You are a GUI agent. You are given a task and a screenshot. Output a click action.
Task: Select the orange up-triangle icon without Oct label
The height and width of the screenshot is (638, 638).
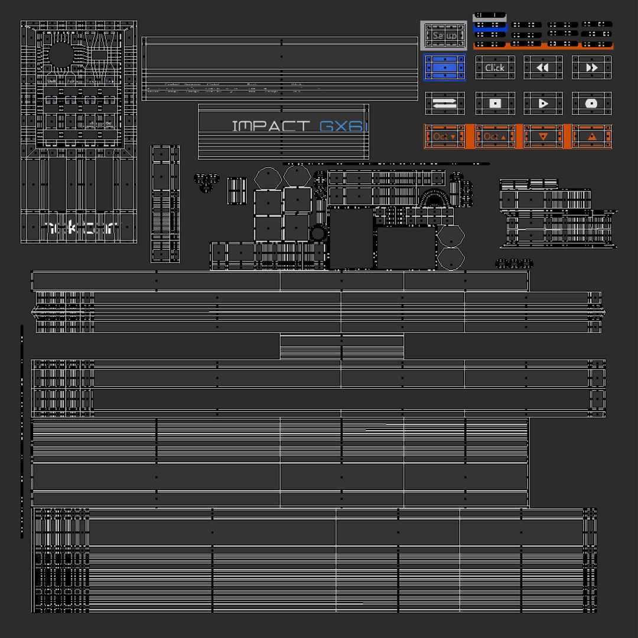click(x=591, y=136)
